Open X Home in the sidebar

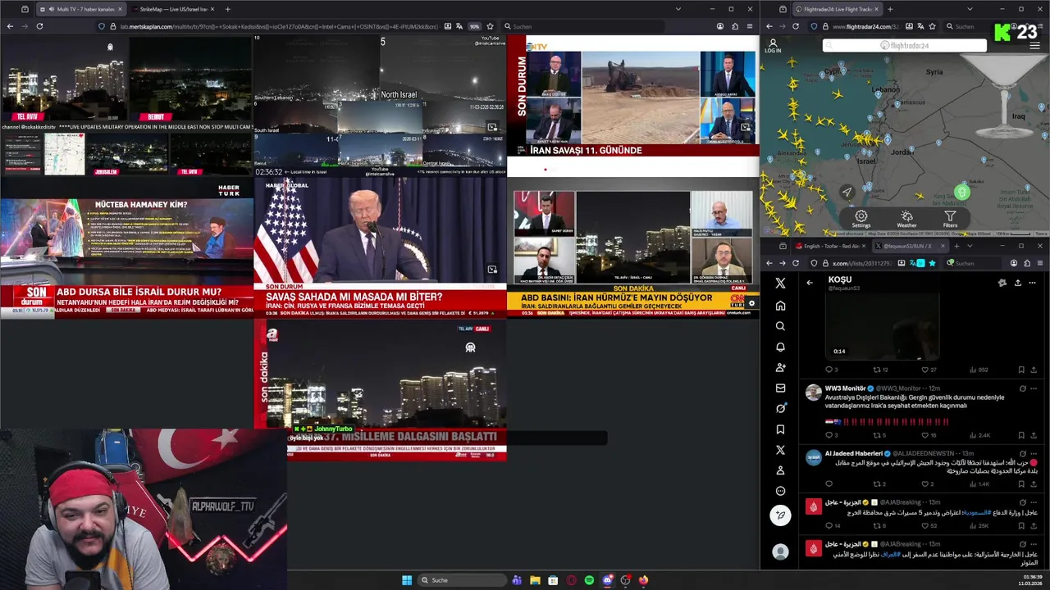tap(780, 306)
